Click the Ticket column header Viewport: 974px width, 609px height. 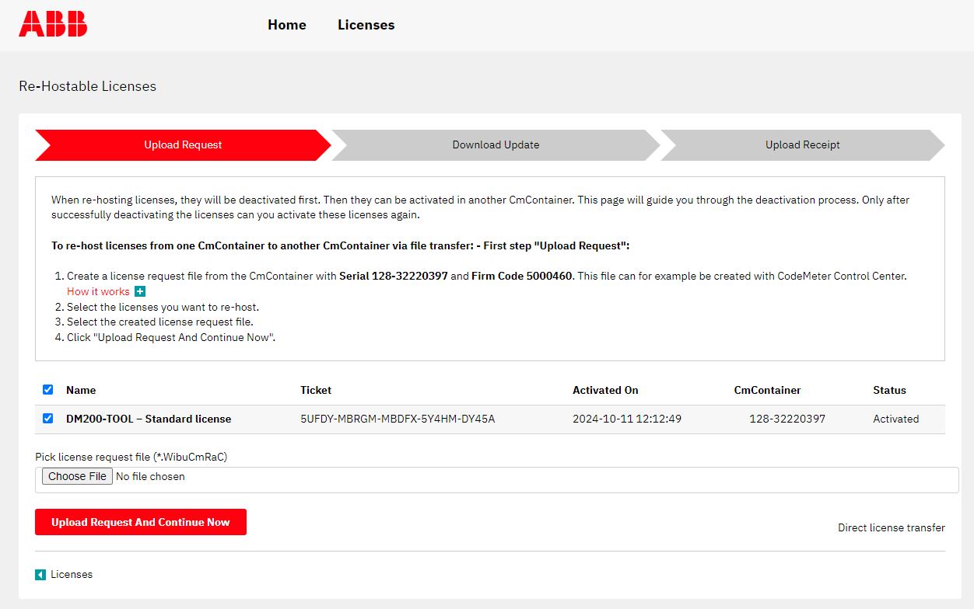coord(316,390)
